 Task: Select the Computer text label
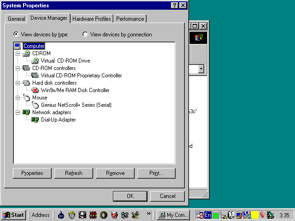click(x=34, y=46)
